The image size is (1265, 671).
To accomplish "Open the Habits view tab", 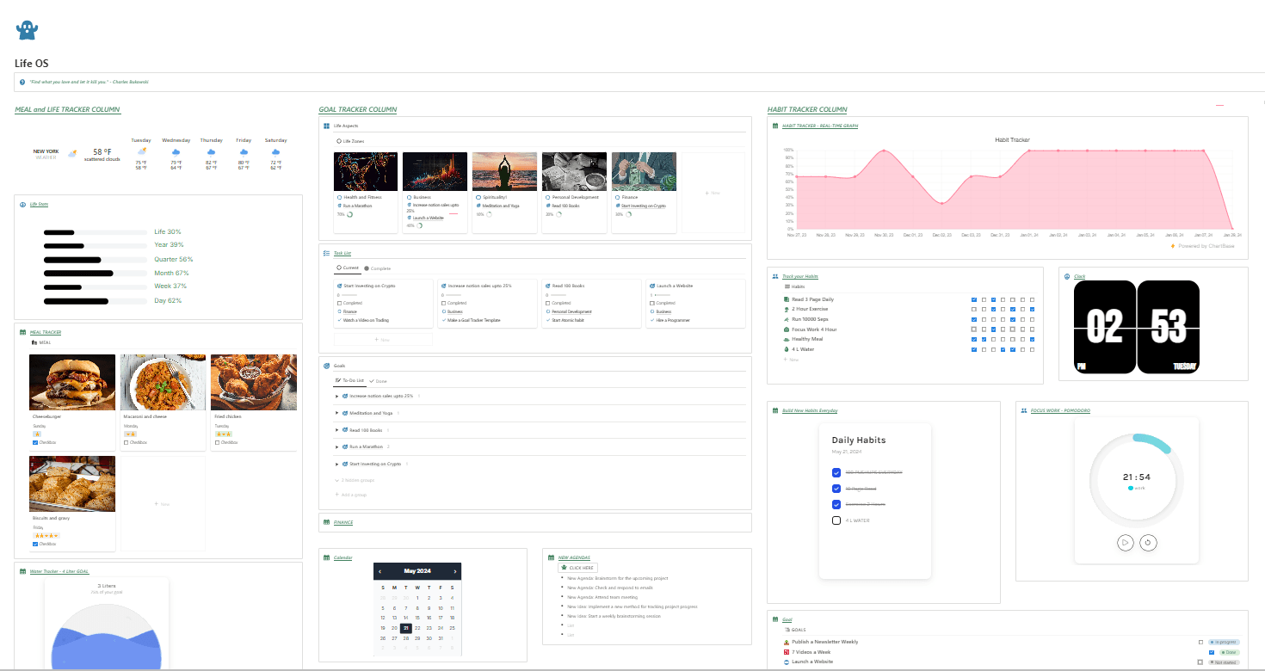I will click(x=794, y=286).
